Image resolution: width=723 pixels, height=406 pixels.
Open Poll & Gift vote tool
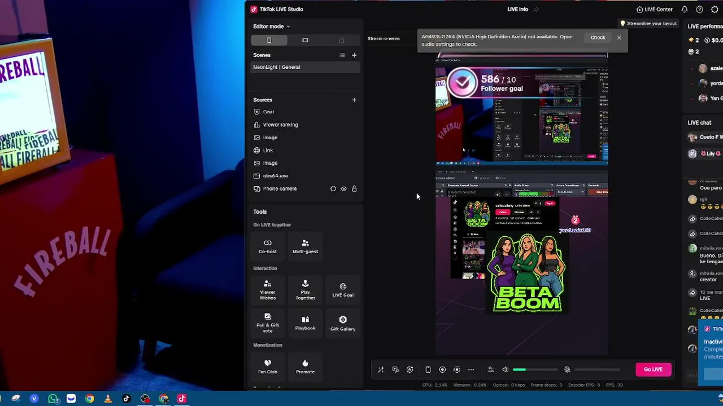[268, 323]
